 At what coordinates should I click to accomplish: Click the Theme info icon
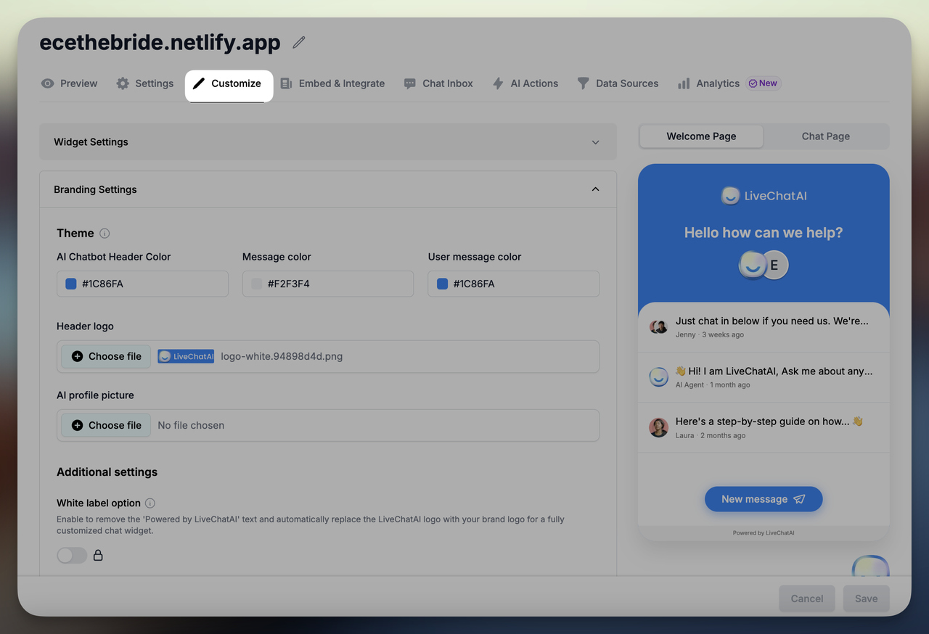(105, 234)
